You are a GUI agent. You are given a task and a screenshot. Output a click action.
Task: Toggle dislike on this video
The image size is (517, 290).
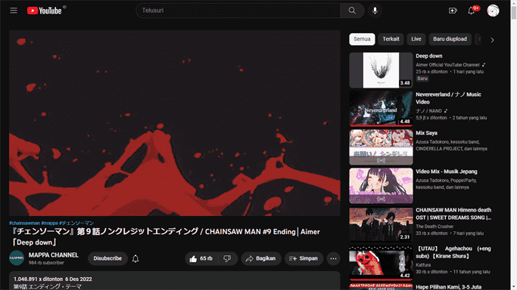(228, 258)
